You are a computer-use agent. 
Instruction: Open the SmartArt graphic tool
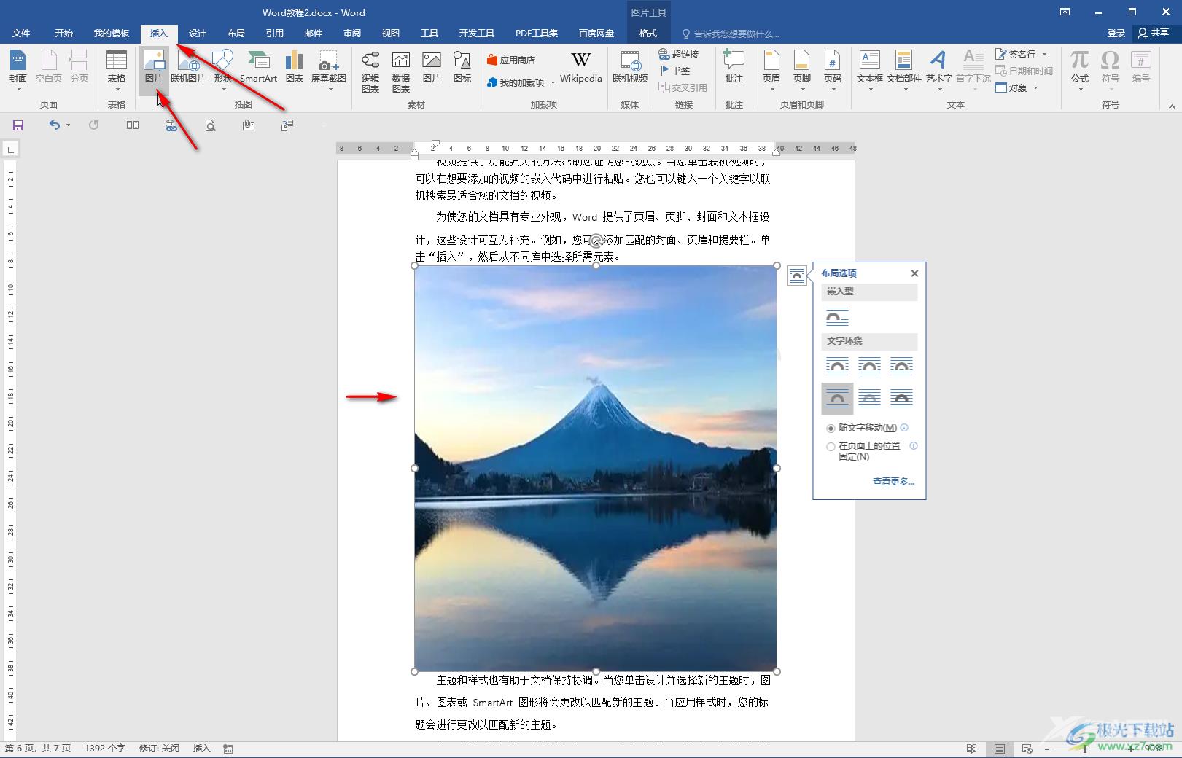pos(258,67)
